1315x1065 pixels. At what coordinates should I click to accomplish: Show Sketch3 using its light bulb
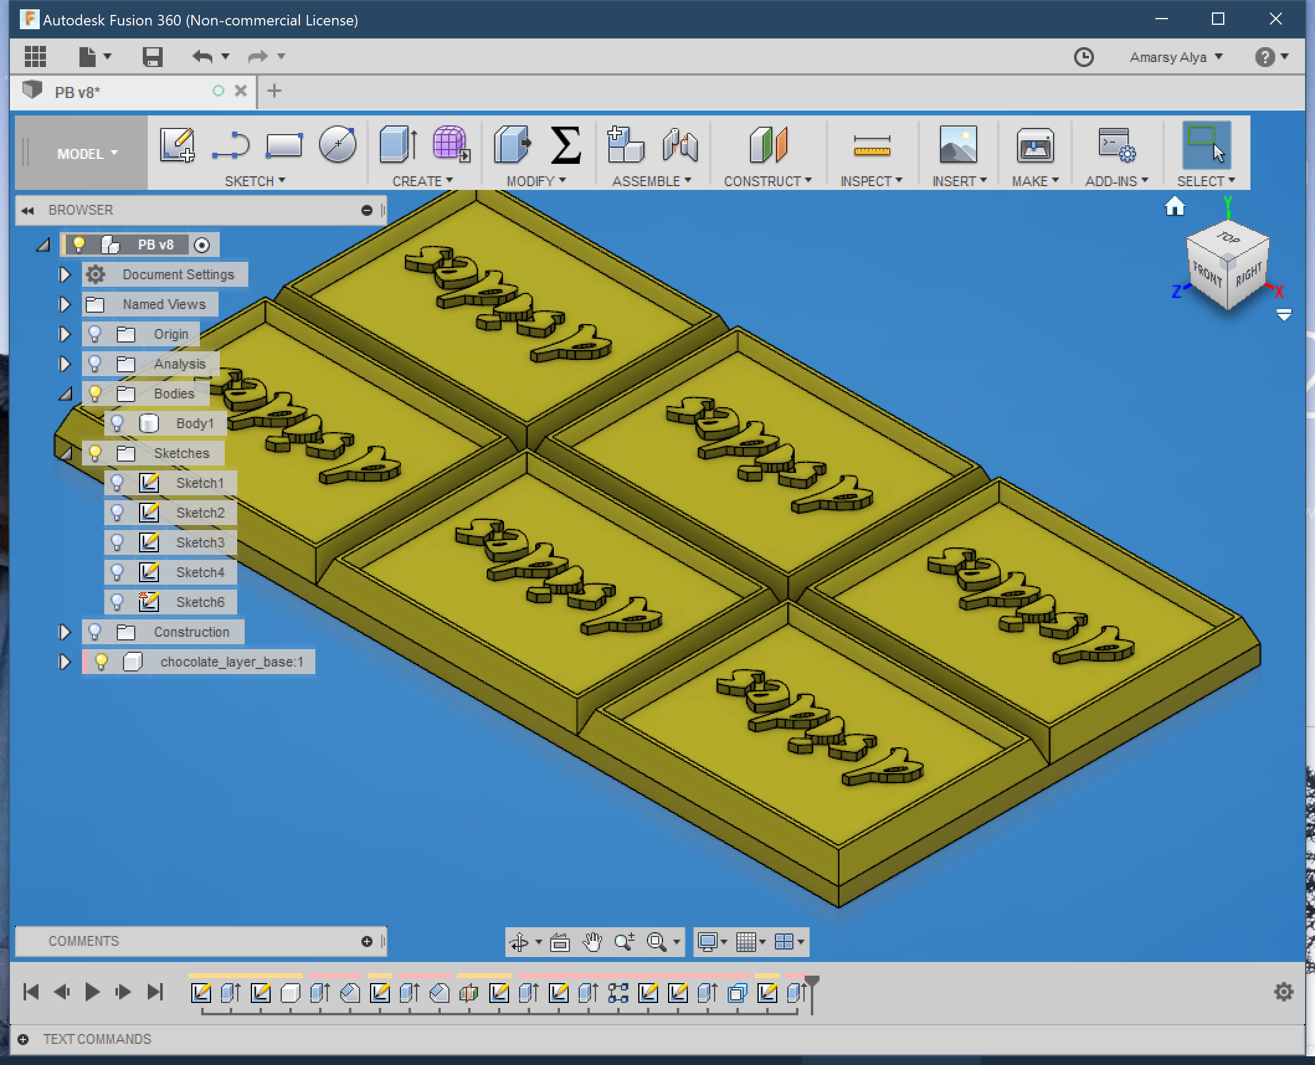[x=117, y=542]
